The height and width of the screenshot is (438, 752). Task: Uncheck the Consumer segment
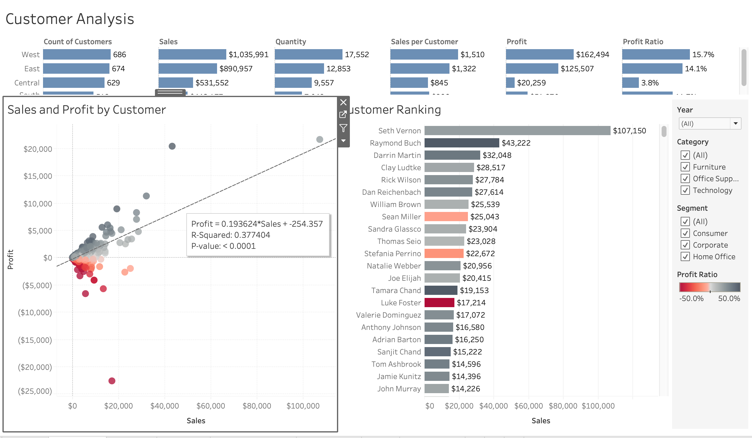click(685, 233)
